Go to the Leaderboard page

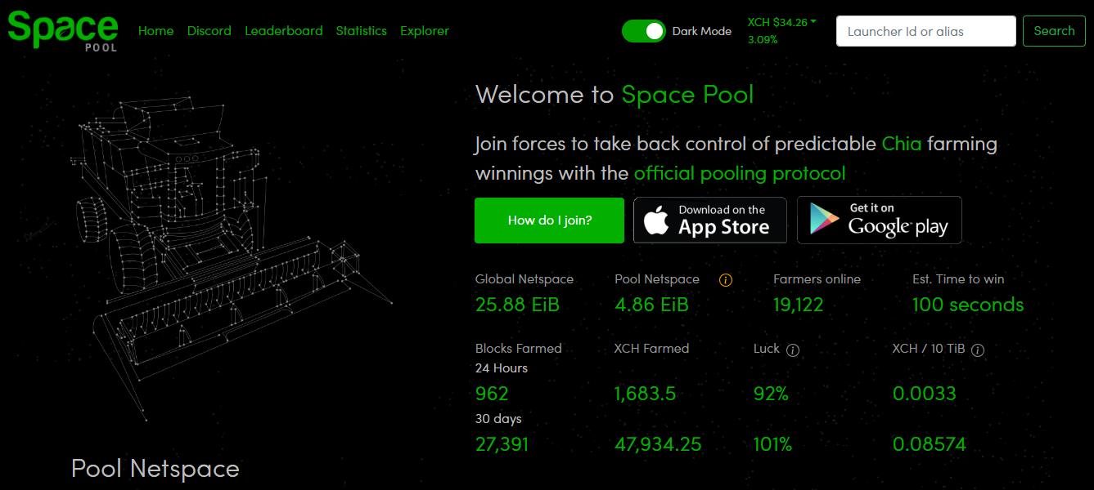284,31
